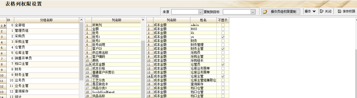Image resolution: width=357 pixels, height=98 pixels.
Task: Select 采购员 group with ID 2
Action: (46, 36)
